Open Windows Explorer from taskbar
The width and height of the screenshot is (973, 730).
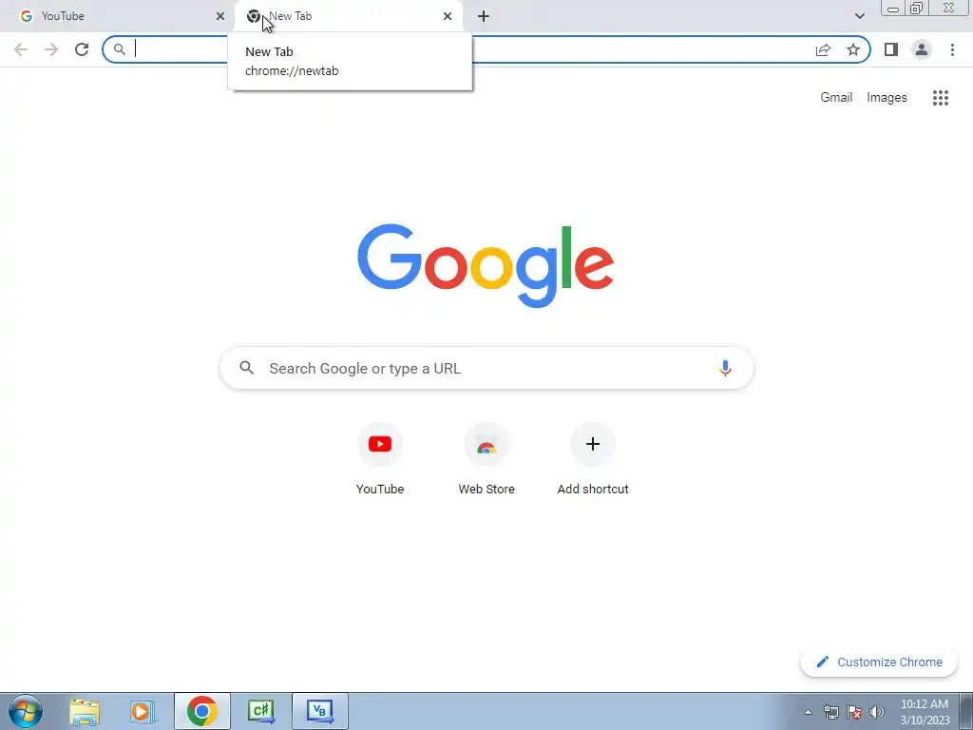[x=85, y=711]
